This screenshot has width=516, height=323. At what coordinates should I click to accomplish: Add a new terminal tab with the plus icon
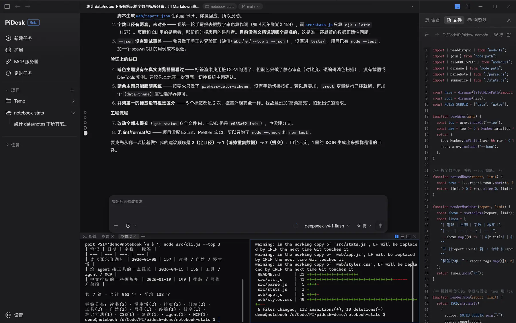pyautogui.click(x=143, y=236)
